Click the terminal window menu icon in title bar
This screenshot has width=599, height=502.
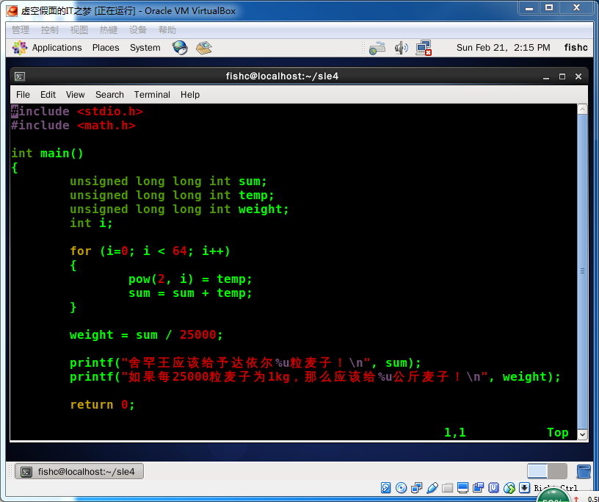[20, 76]
